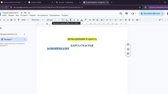Redo the last action
Screen dimensions: 168x94
(8, 20)
